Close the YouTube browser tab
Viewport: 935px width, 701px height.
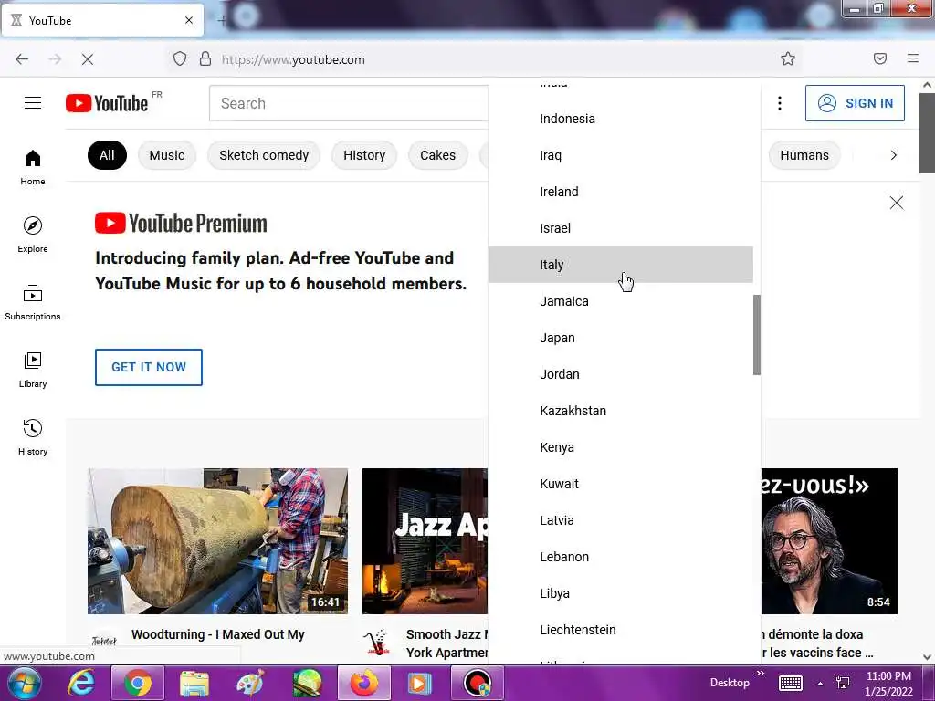click(x=188, y=20)
